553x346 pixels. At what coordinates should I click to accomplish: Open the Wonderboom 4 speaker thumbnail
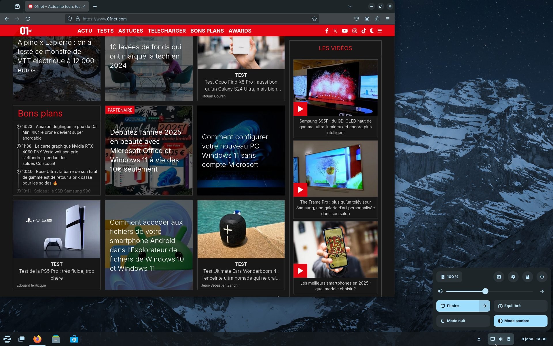(241, 230)
